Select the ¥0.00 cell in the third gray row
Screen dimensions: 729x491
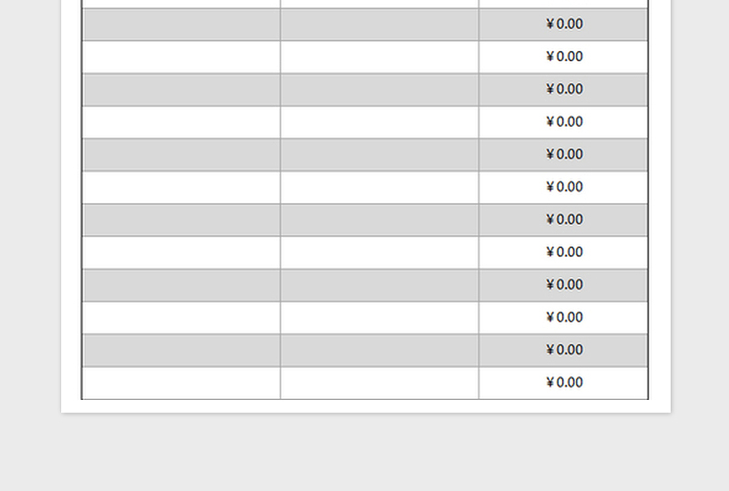[563, 154]
